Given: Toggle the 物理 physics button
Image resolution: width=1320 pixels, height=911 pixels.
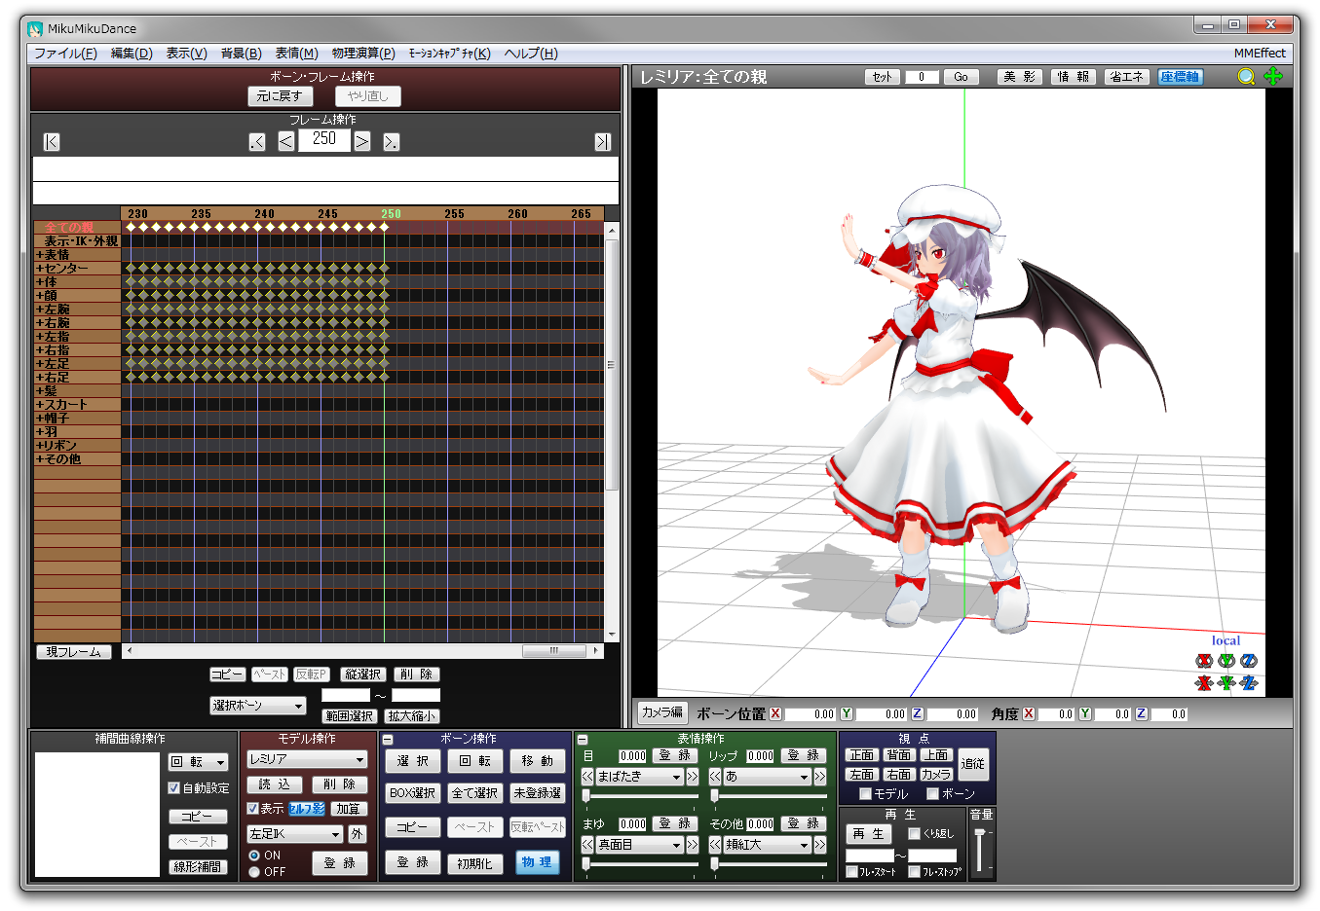Looking at the screenshot, I should (x=537, y=862).
